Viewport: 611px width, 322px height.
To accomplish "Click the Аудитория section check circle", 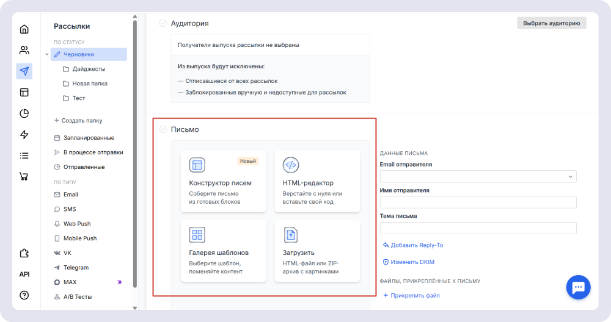I will 163,23.
